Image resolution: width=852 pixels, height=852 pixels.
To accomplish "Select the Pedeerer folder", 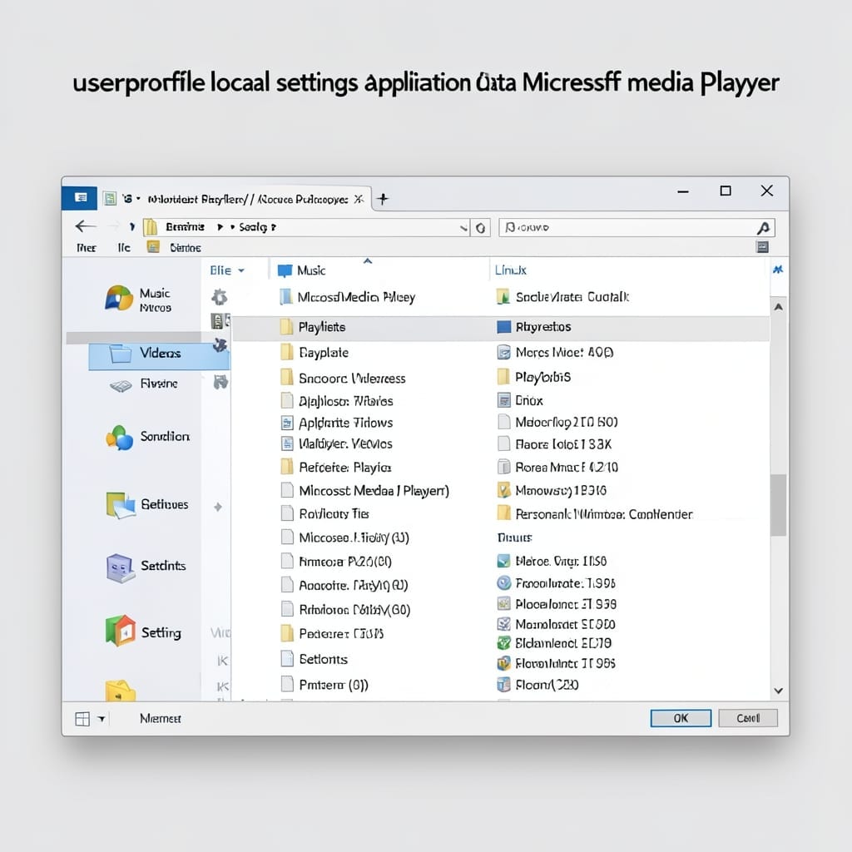I will click(x=332, y=633).
